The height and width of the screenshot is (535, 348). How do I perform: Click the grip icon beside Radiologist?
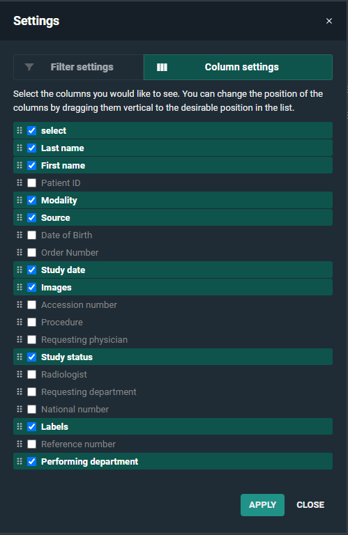coord(20,374)
